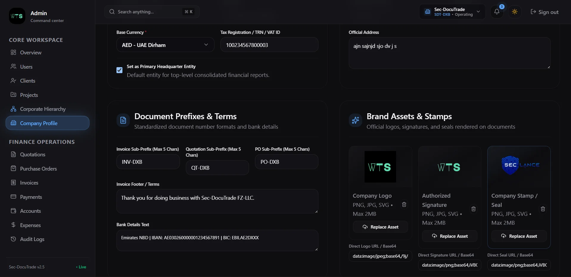
Task: Click the search magnifier icon
Action: [112, 12]
